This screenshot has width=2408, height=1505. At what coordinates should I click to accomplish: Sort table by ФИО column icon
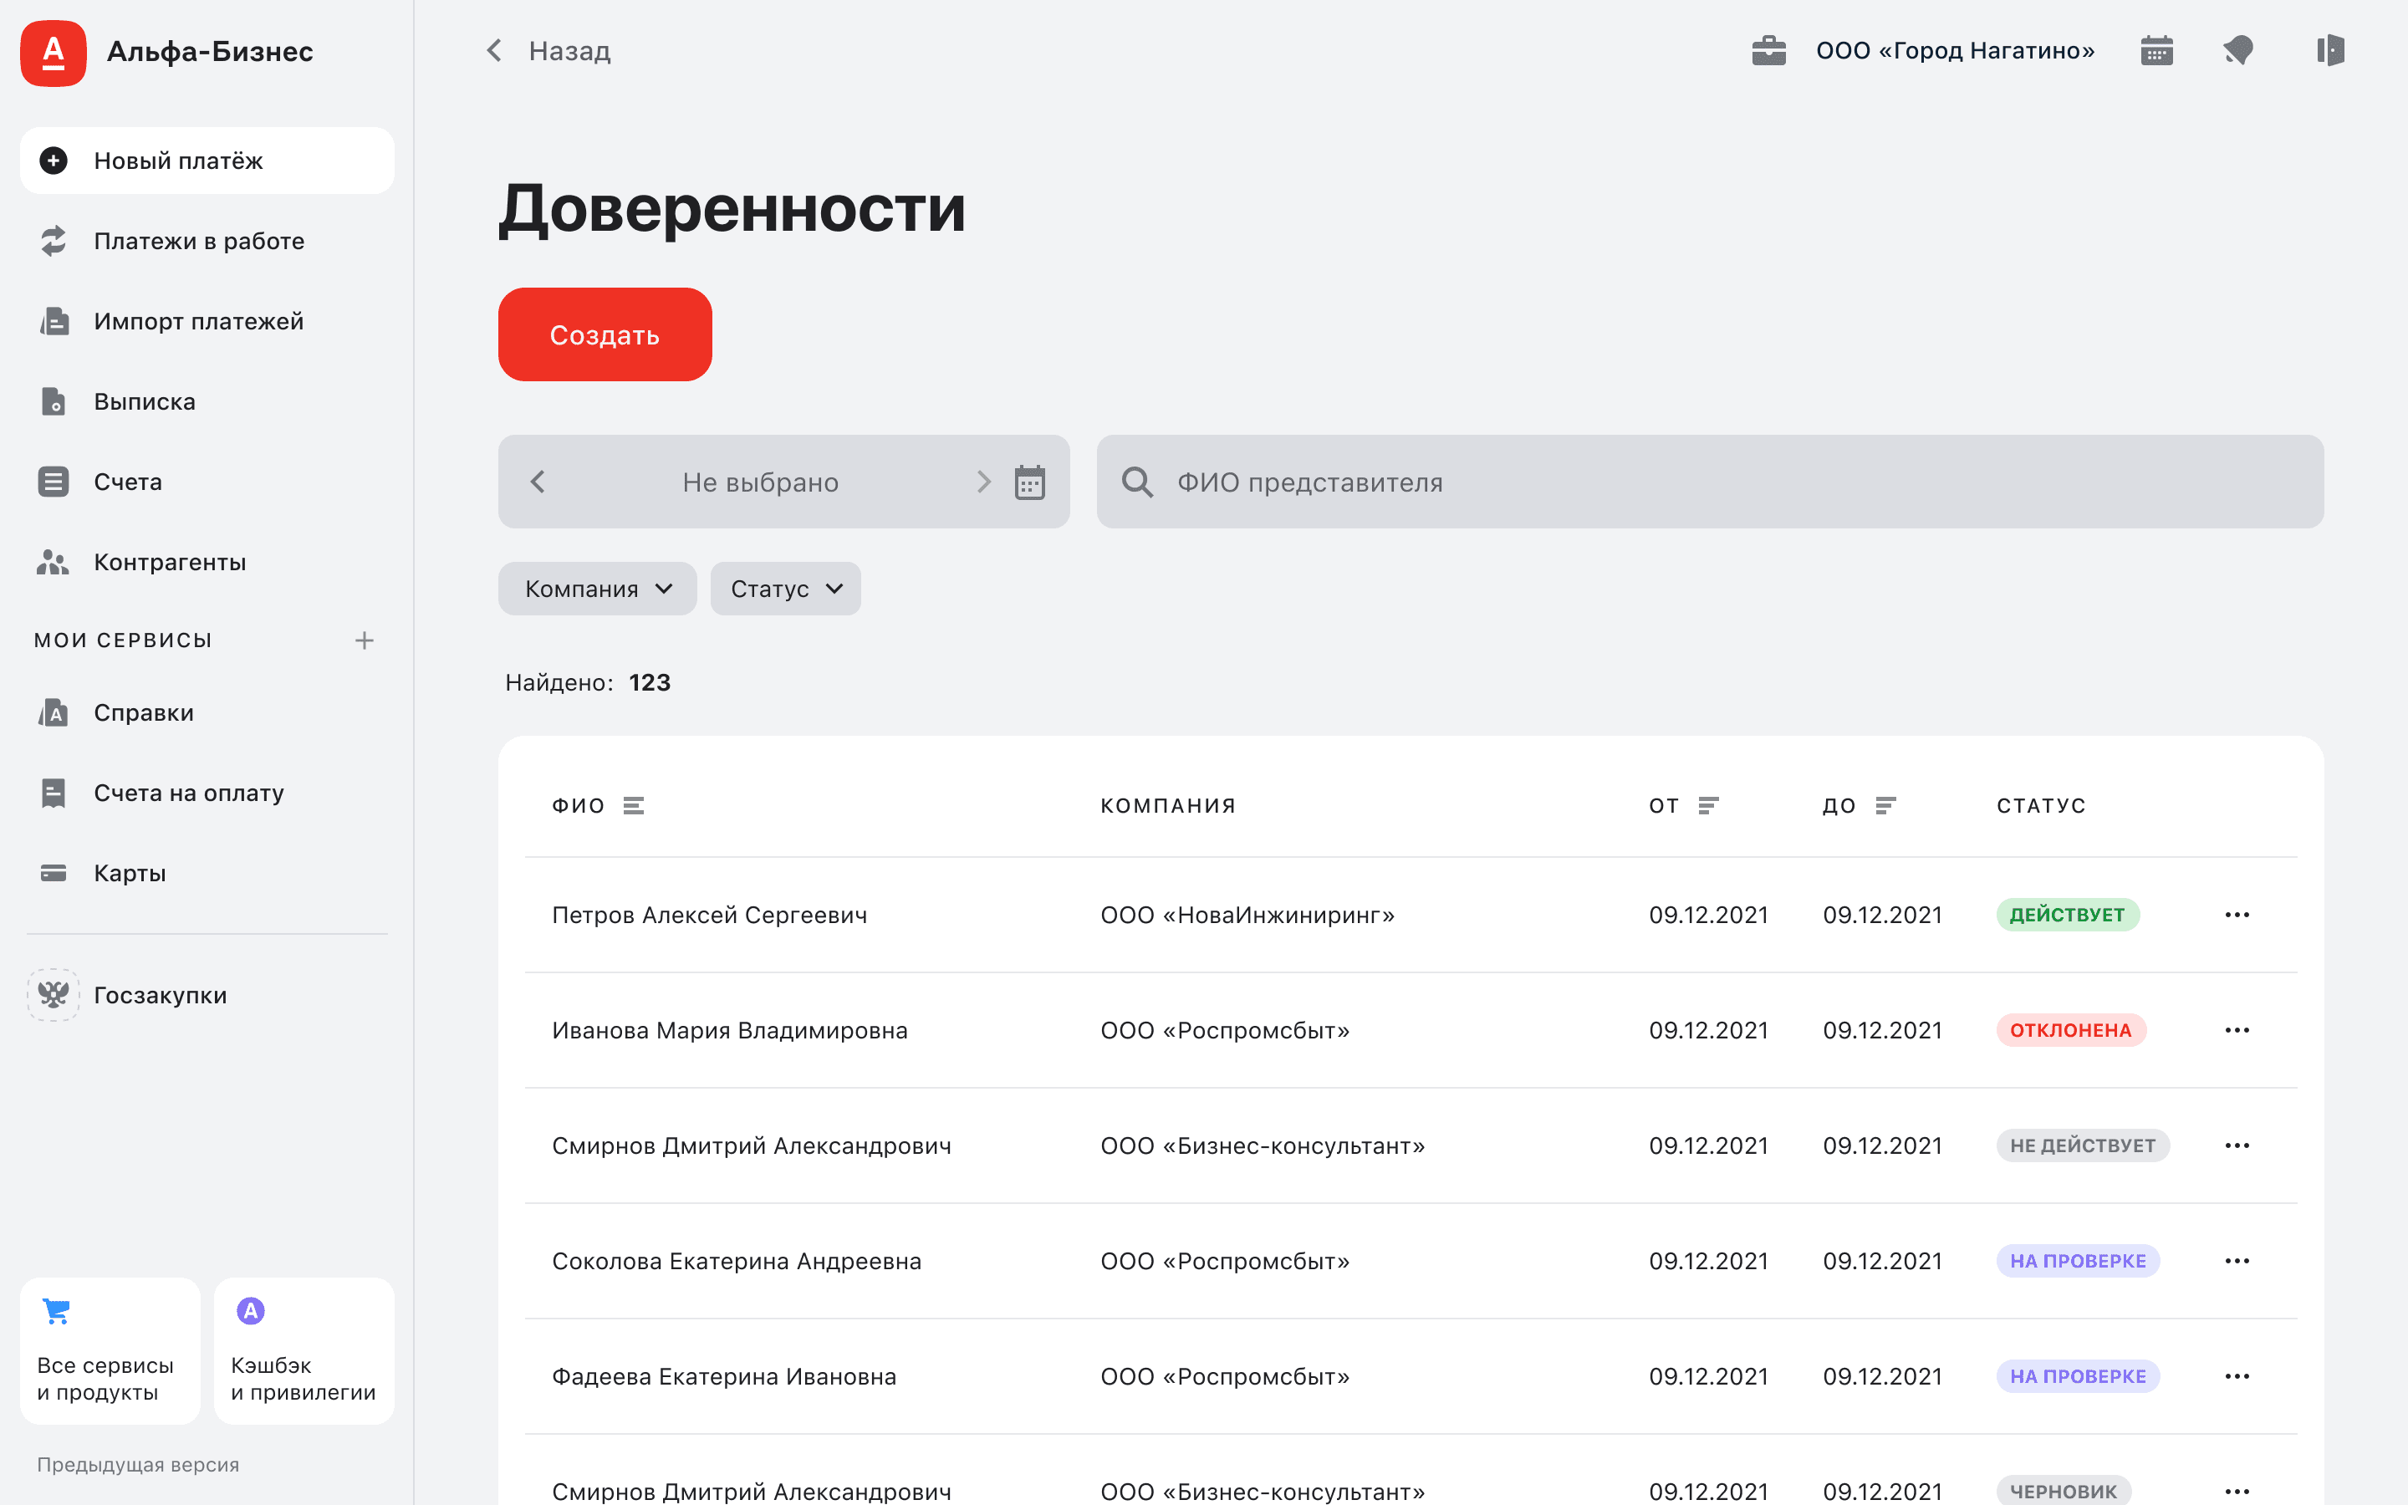(634, 805)
